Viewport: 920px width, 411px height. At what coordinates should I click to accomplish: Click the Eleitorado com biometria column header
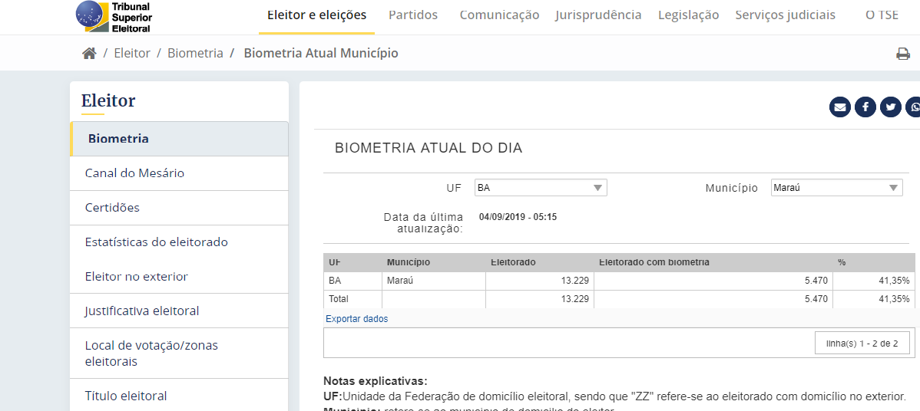point(654,262)
